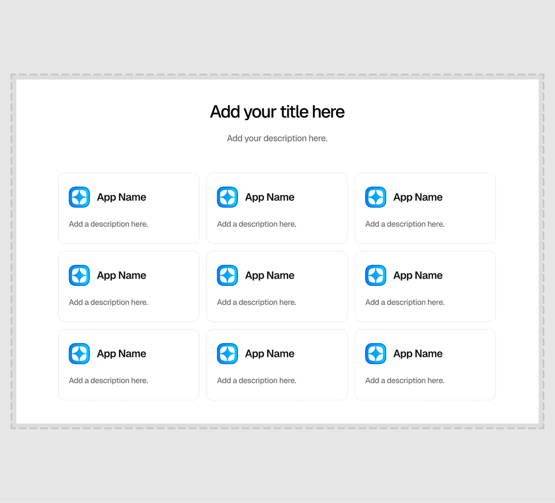Select 'Add a description here.' in bottom-middle card

click(257, 381)
